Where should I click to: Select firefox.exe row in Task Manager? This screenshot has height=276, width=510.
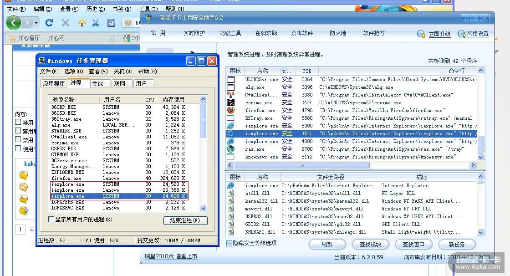(119, 179)
